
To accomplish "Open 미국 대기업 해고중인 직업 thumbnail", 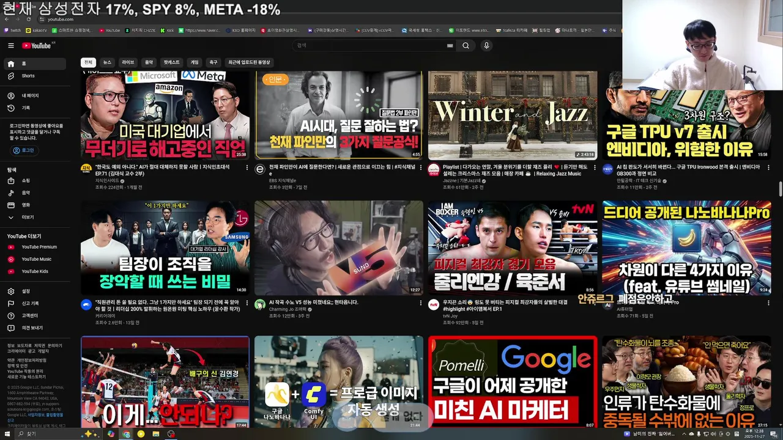I will pyautogui.click(x=165, y=116).
